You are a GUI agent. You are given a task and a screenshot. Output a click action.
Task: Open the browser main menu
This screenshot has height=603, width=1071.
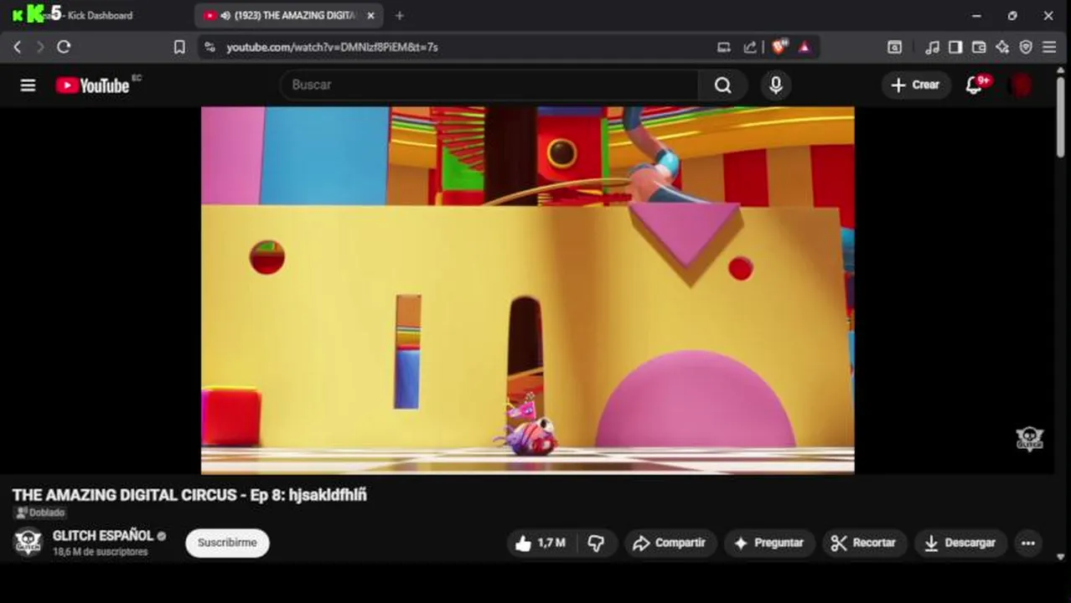1048,47
